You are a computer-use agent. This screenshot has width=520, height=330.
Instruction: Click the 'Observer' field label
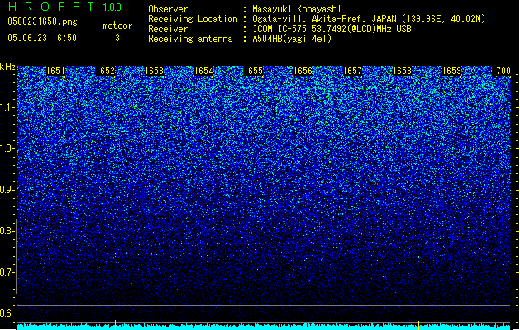click(x=168, y=9)
